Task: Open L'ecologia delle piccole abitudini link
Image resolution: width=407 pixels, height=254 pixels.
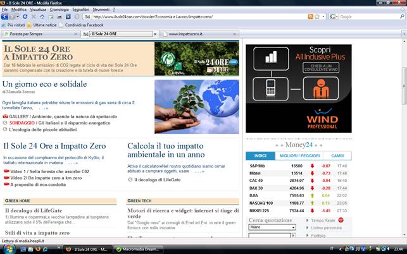Action: point(43,130)
